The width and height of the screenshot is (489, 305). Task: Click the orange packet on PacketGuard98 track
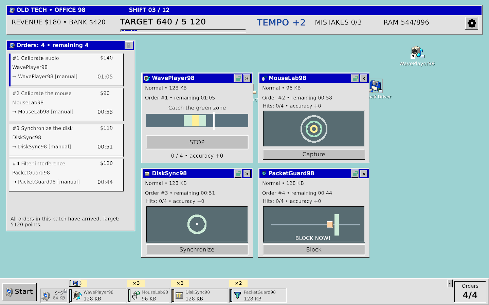[329, 224]
